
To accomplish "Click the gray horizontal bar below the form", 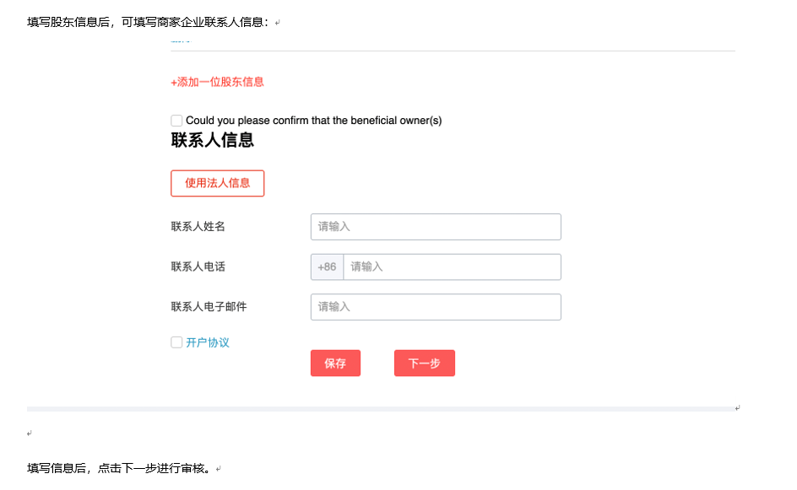I will coord(380,409).
